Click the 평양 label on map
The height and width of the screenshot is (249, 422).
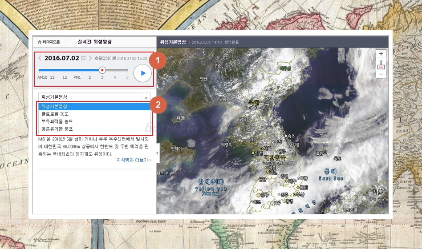[243, 120]
